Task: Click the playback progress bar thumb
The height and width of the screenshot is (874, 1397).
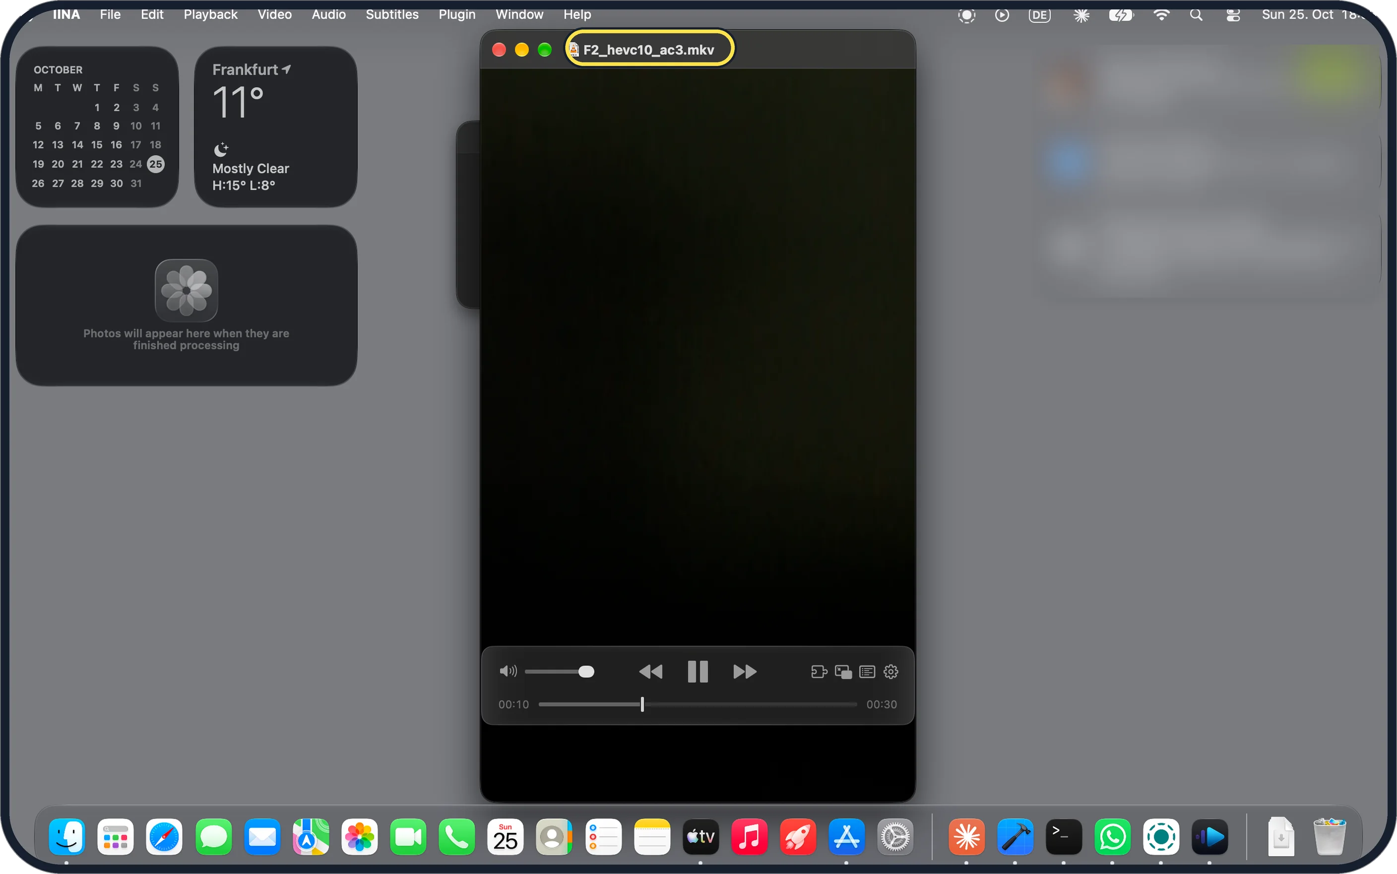Action: pyautogui.click(x=642, y=704)
